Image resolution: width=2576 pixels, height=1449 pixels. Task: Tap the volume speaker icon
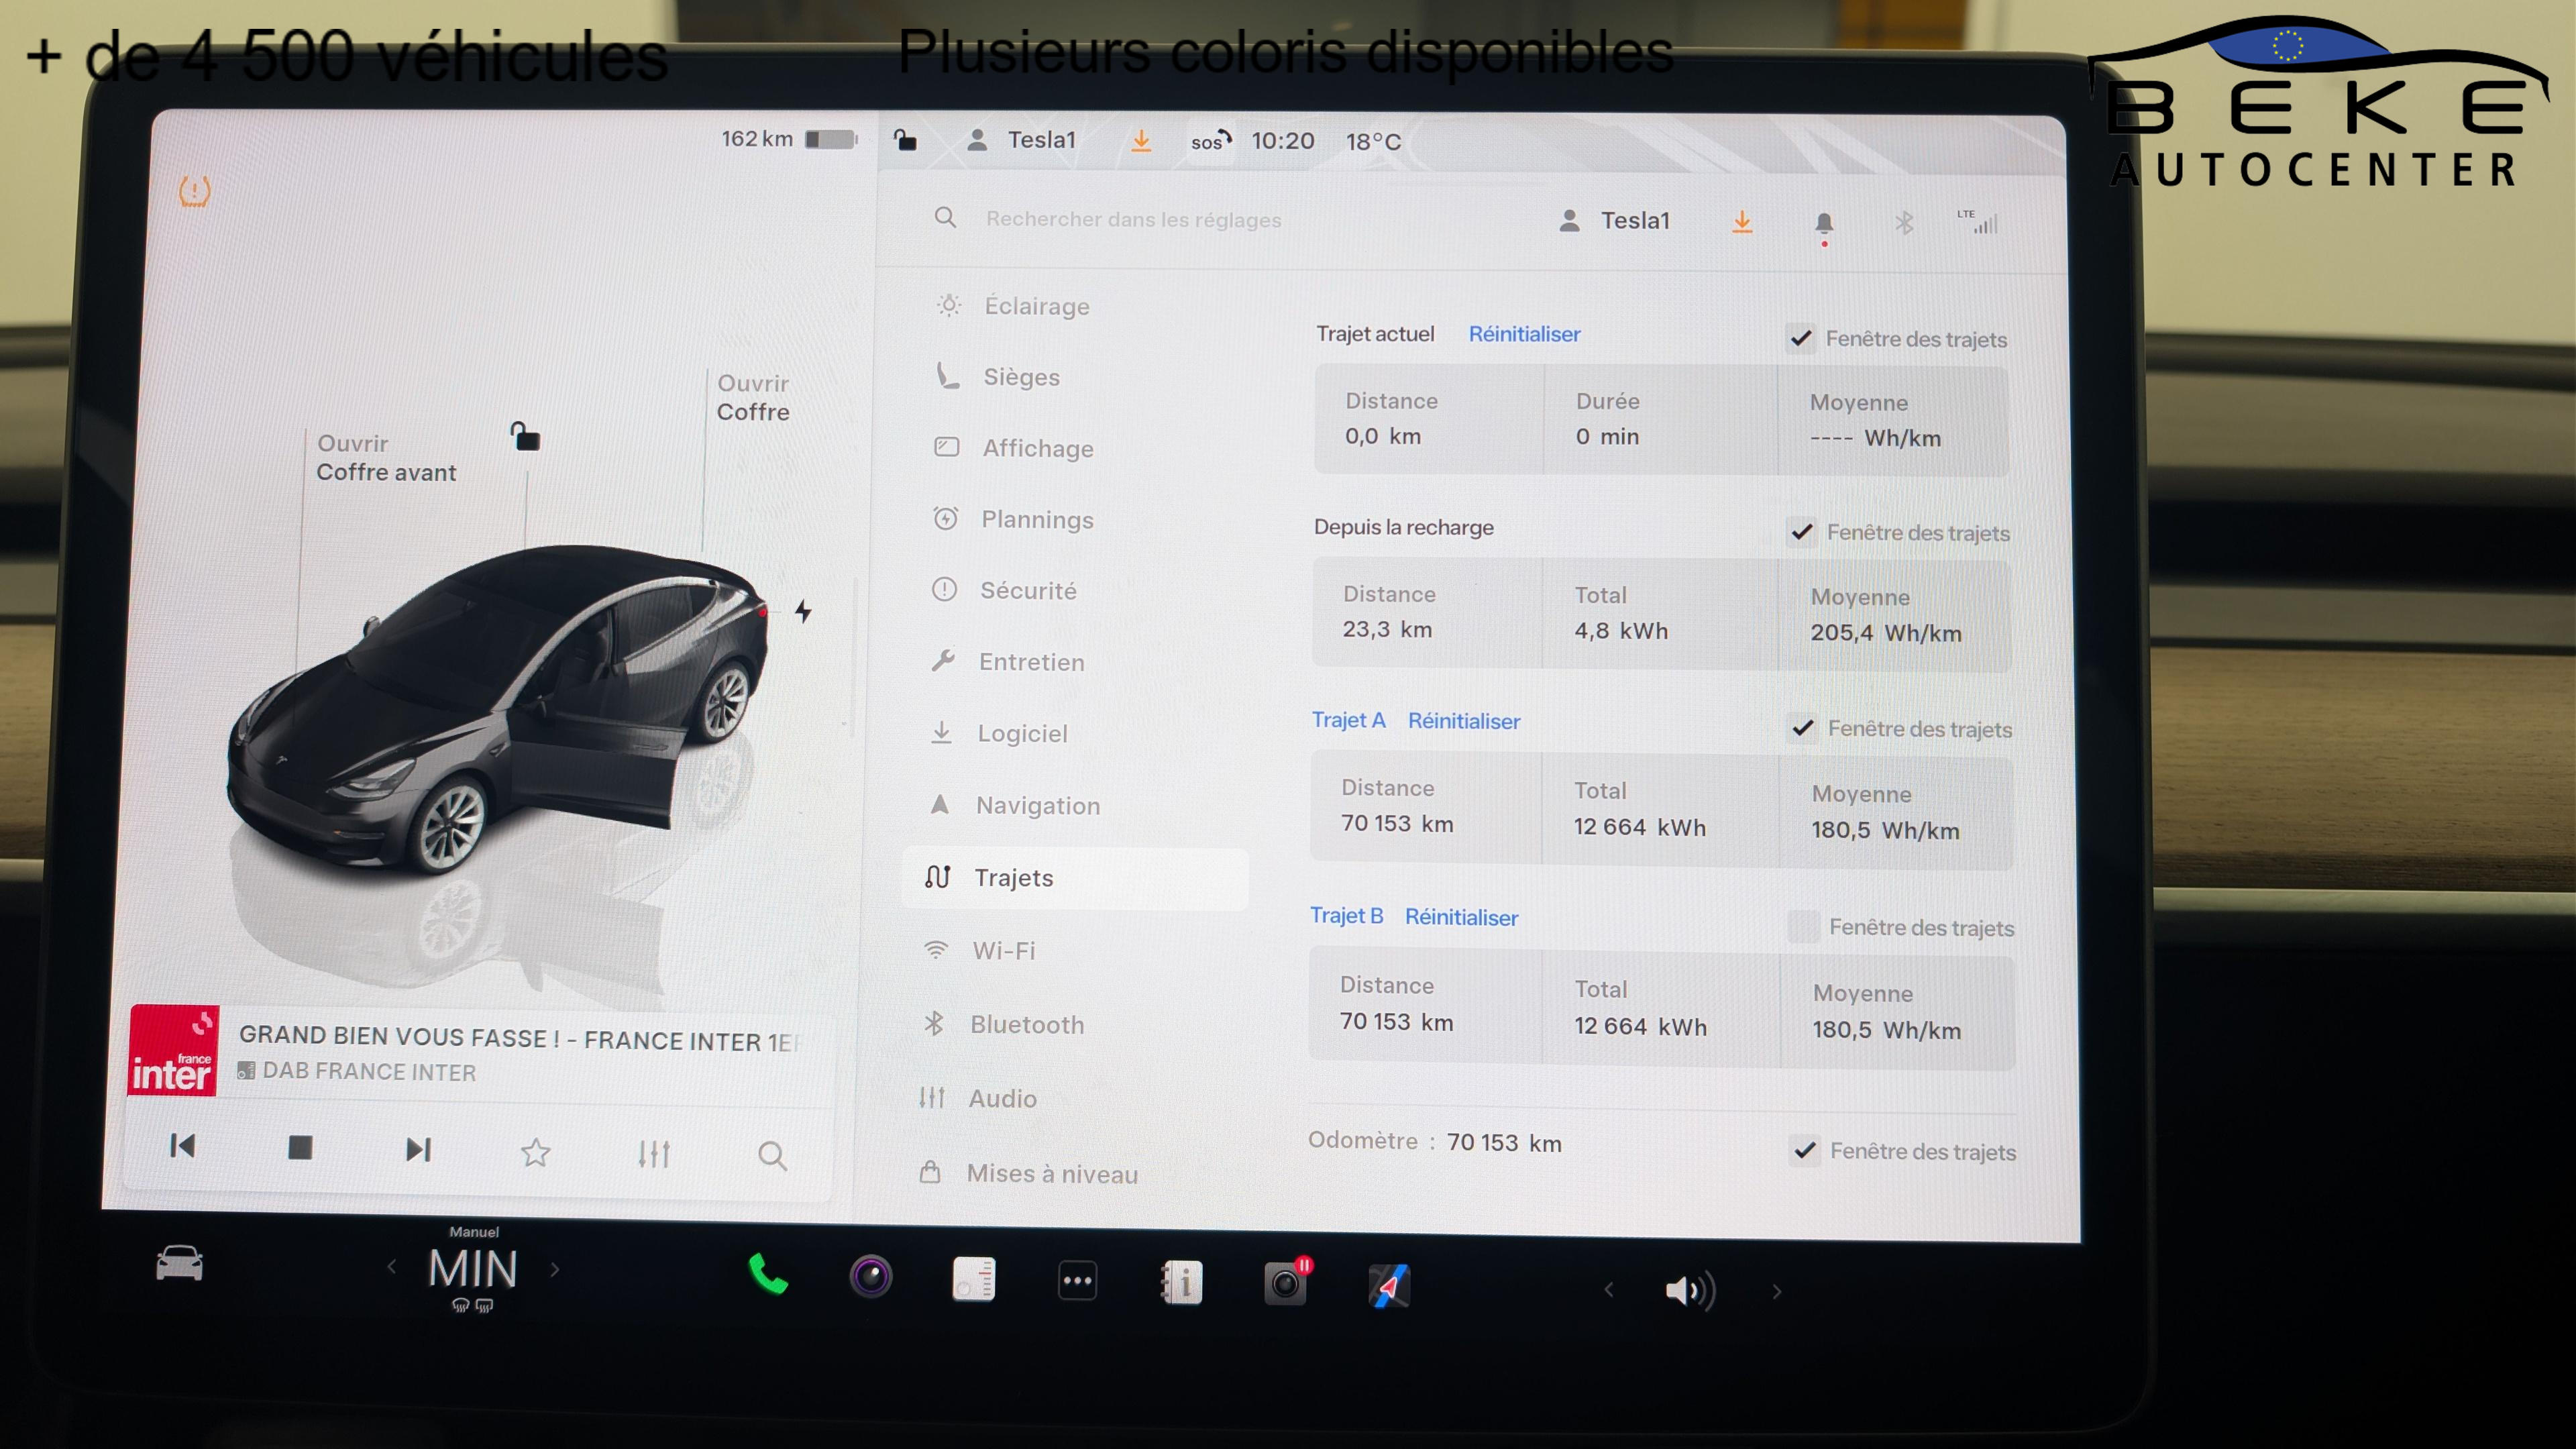[1690, 1290]
